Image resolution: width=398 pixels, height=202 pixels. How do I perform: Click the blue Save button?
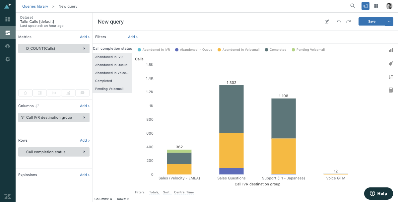pyautogui.click(x=371, y=22)
